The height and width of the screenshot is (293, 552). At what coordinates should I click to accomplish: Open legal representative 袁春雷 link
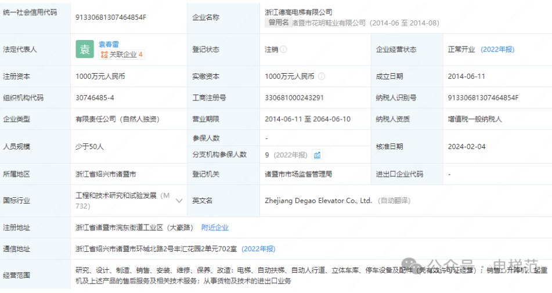109,44
